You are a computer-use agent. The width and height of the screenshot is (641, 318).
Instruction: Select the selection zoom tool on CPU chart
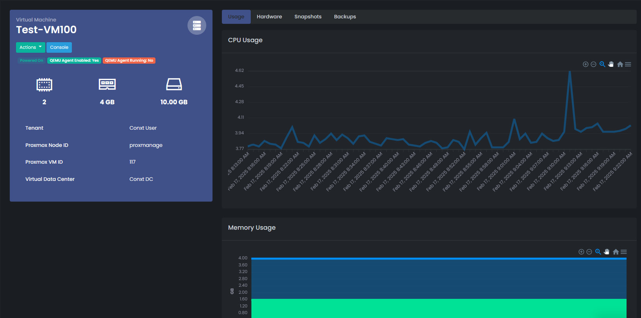tap(602, 64)
